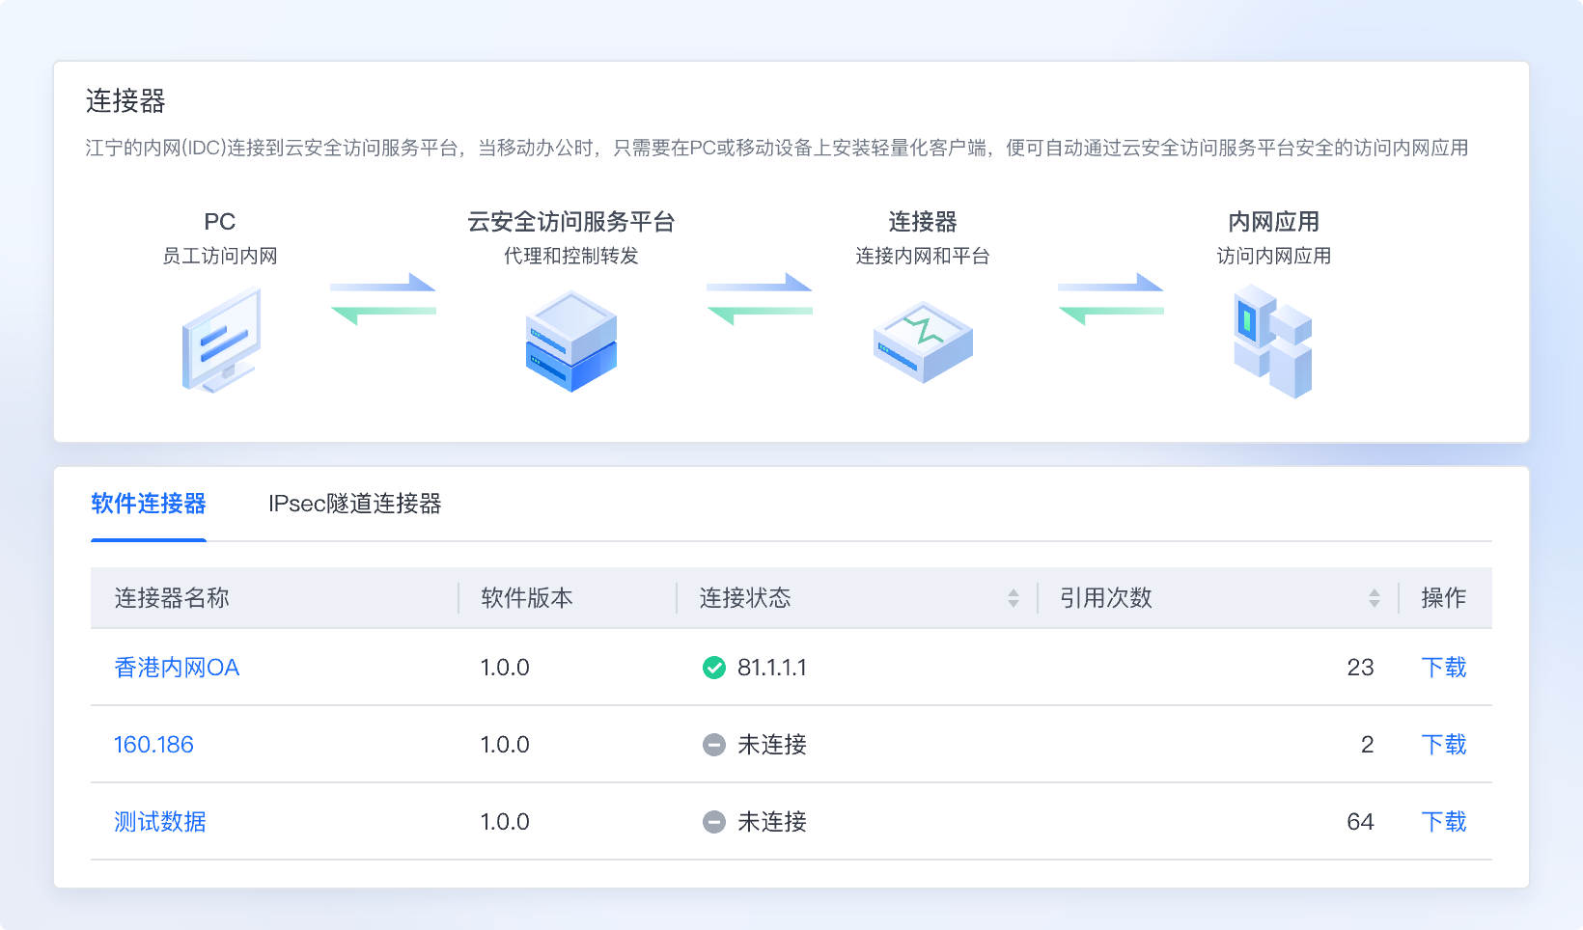1583x930 pixels.
Task: Toggle ascending sort on 连接状态 column
Action: pos(1014,592)
